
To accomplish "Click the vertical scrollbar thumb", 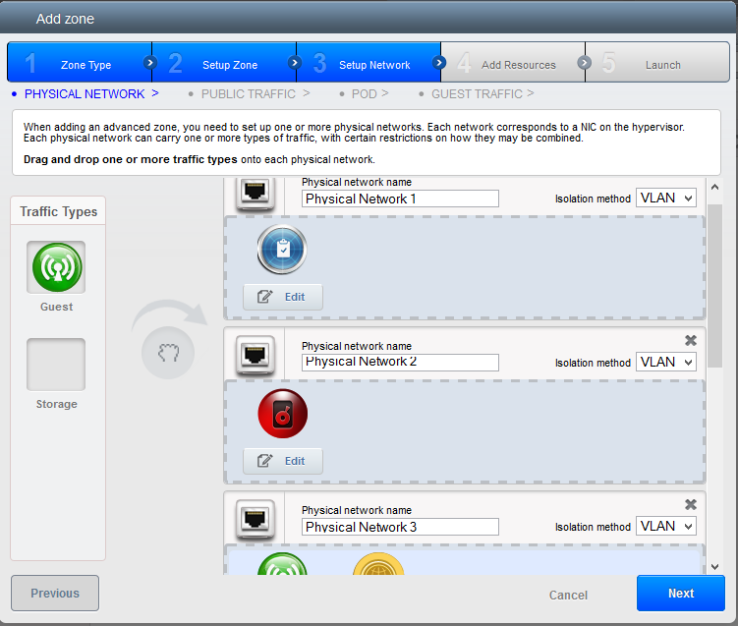I will [715, 285].
